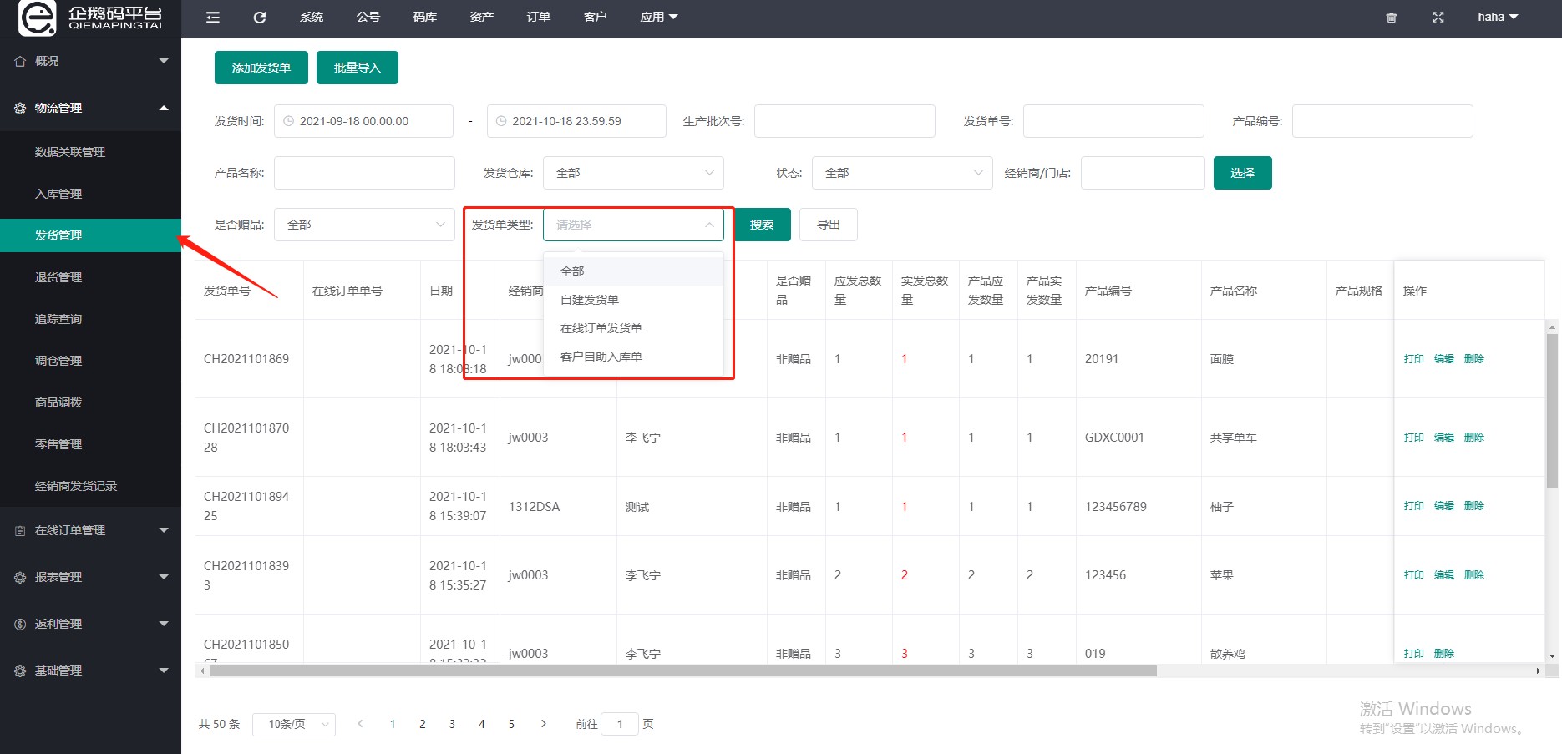Click the table's horizontal scrollbar
The width and height of the screenshot is (1562, 754).
(x=682, y=671)
